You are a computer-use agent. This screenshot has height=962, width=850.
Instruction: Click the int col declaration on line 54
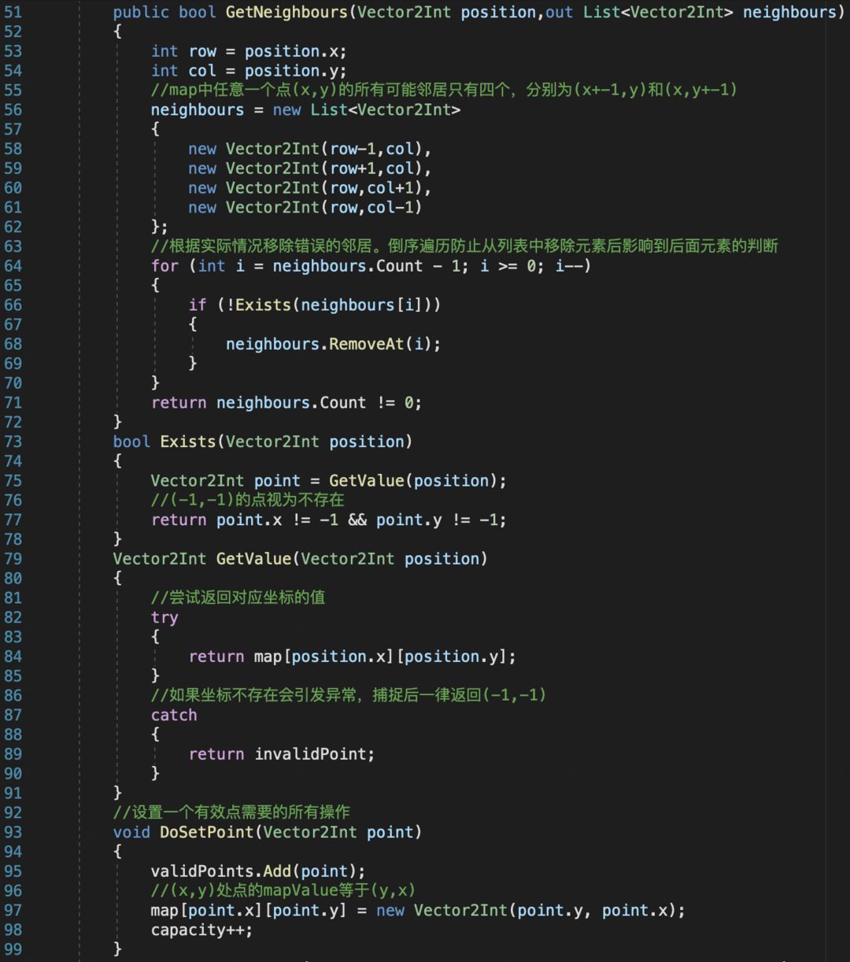tap(249, 71)
